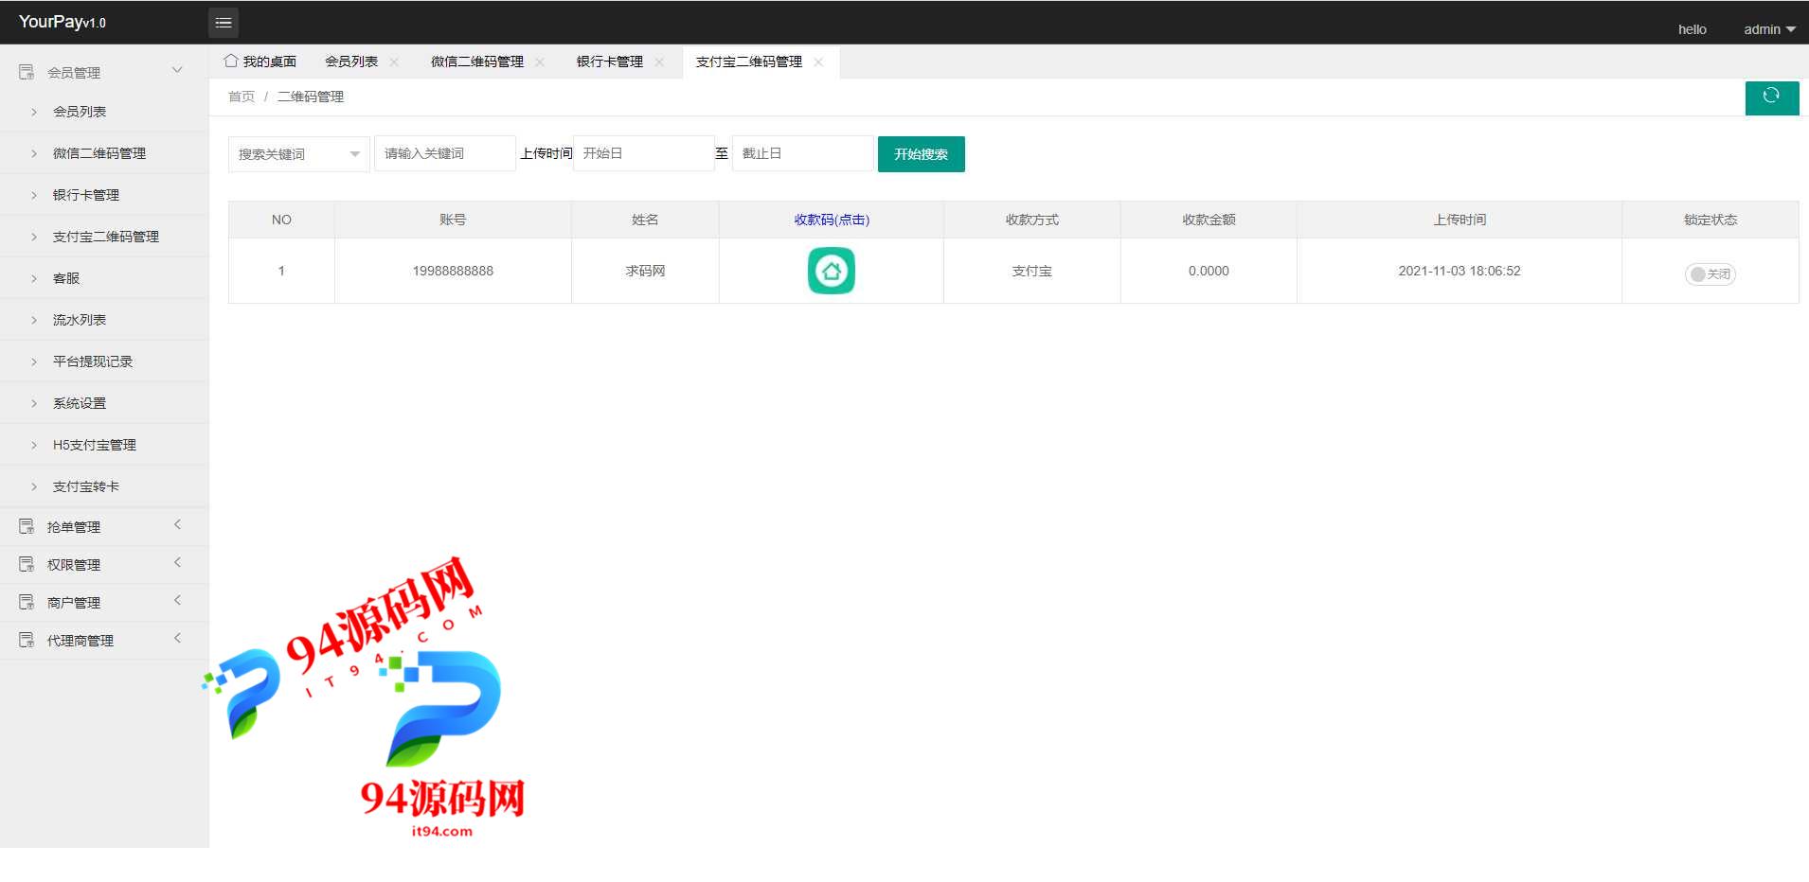Screen dimensions: 1809x882
Task: Expand the 权限管理 section
Action: pos(177,562)
